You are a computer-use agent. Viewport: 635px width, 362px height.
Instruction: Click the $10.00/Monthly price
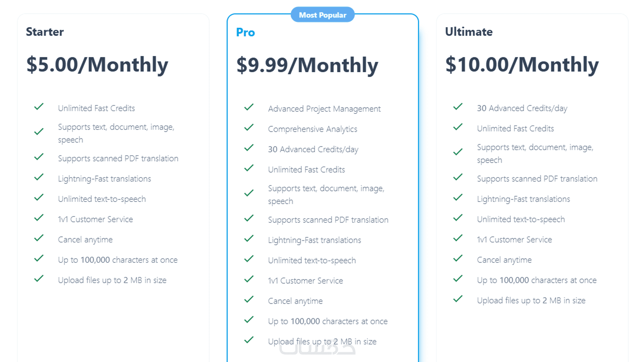[521, 65]
